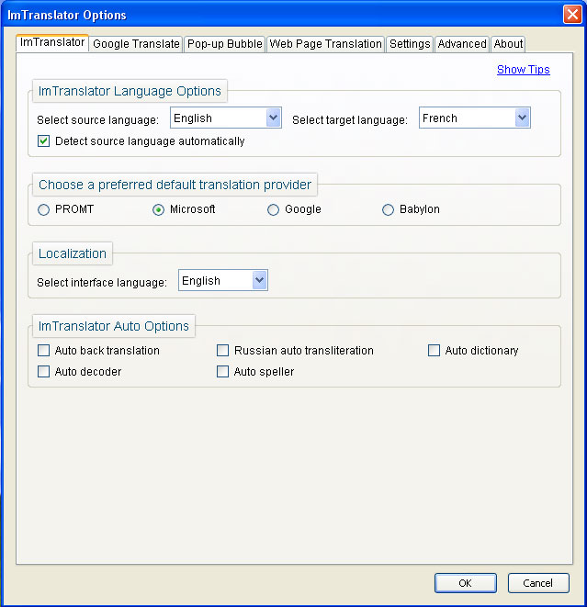Viewport: 587px width, 607px height.
Task: Click the Show Tips link
Action: click(x=523, y=70)
